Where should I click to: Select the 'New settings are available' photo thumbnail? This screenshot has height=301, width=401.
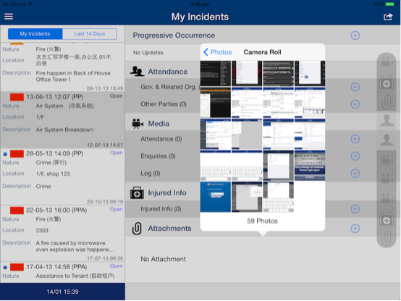coord(310,166)
